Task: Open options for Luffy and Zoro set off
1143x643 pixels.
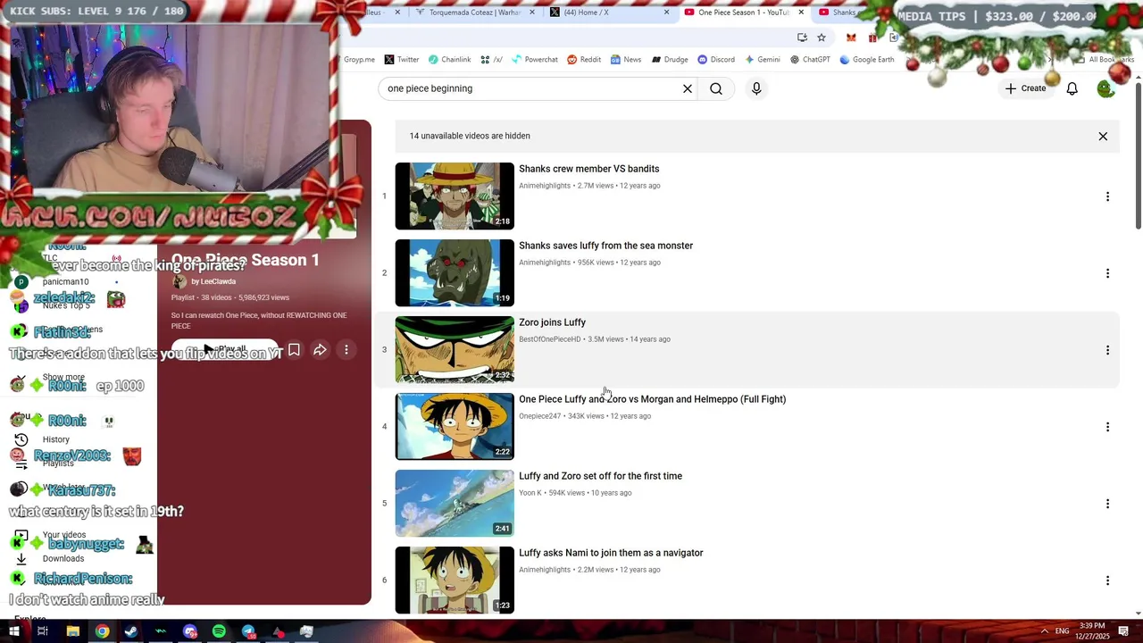Action: click(1107, 504)
